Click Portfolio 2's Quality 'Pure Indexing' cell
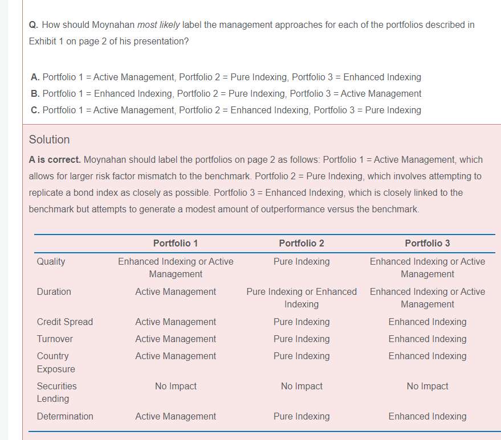The width and height of the screenshot is (501, 440). pos(302,261)
